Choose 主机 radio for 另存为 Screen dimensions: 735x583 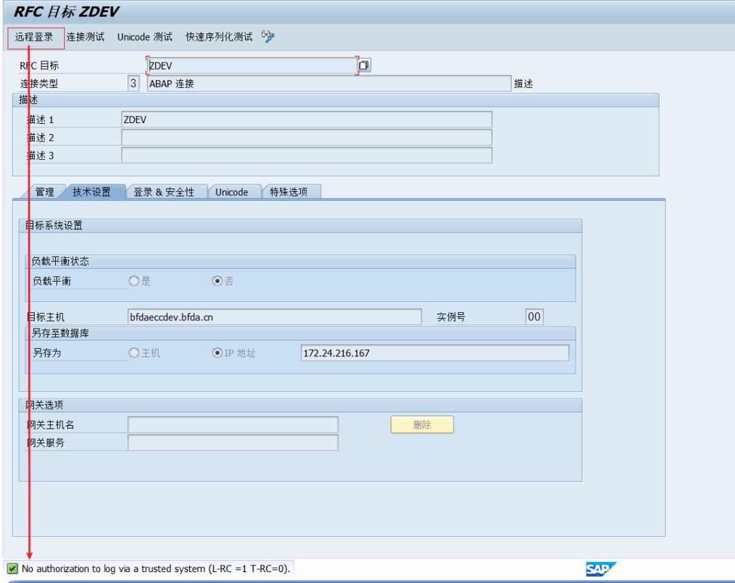point(134,352)
